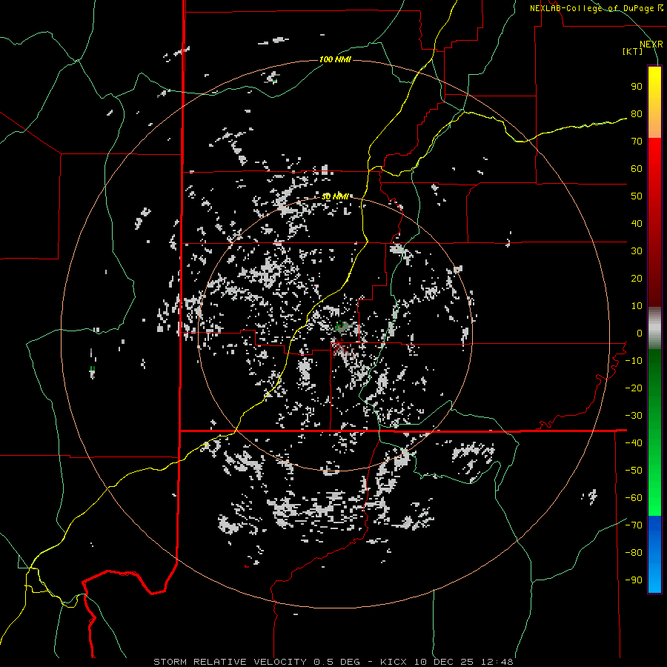Click the 50 NMI range ring label
Image resolution: width=667 pixels, height=667 pixels.
pos(335,196)
